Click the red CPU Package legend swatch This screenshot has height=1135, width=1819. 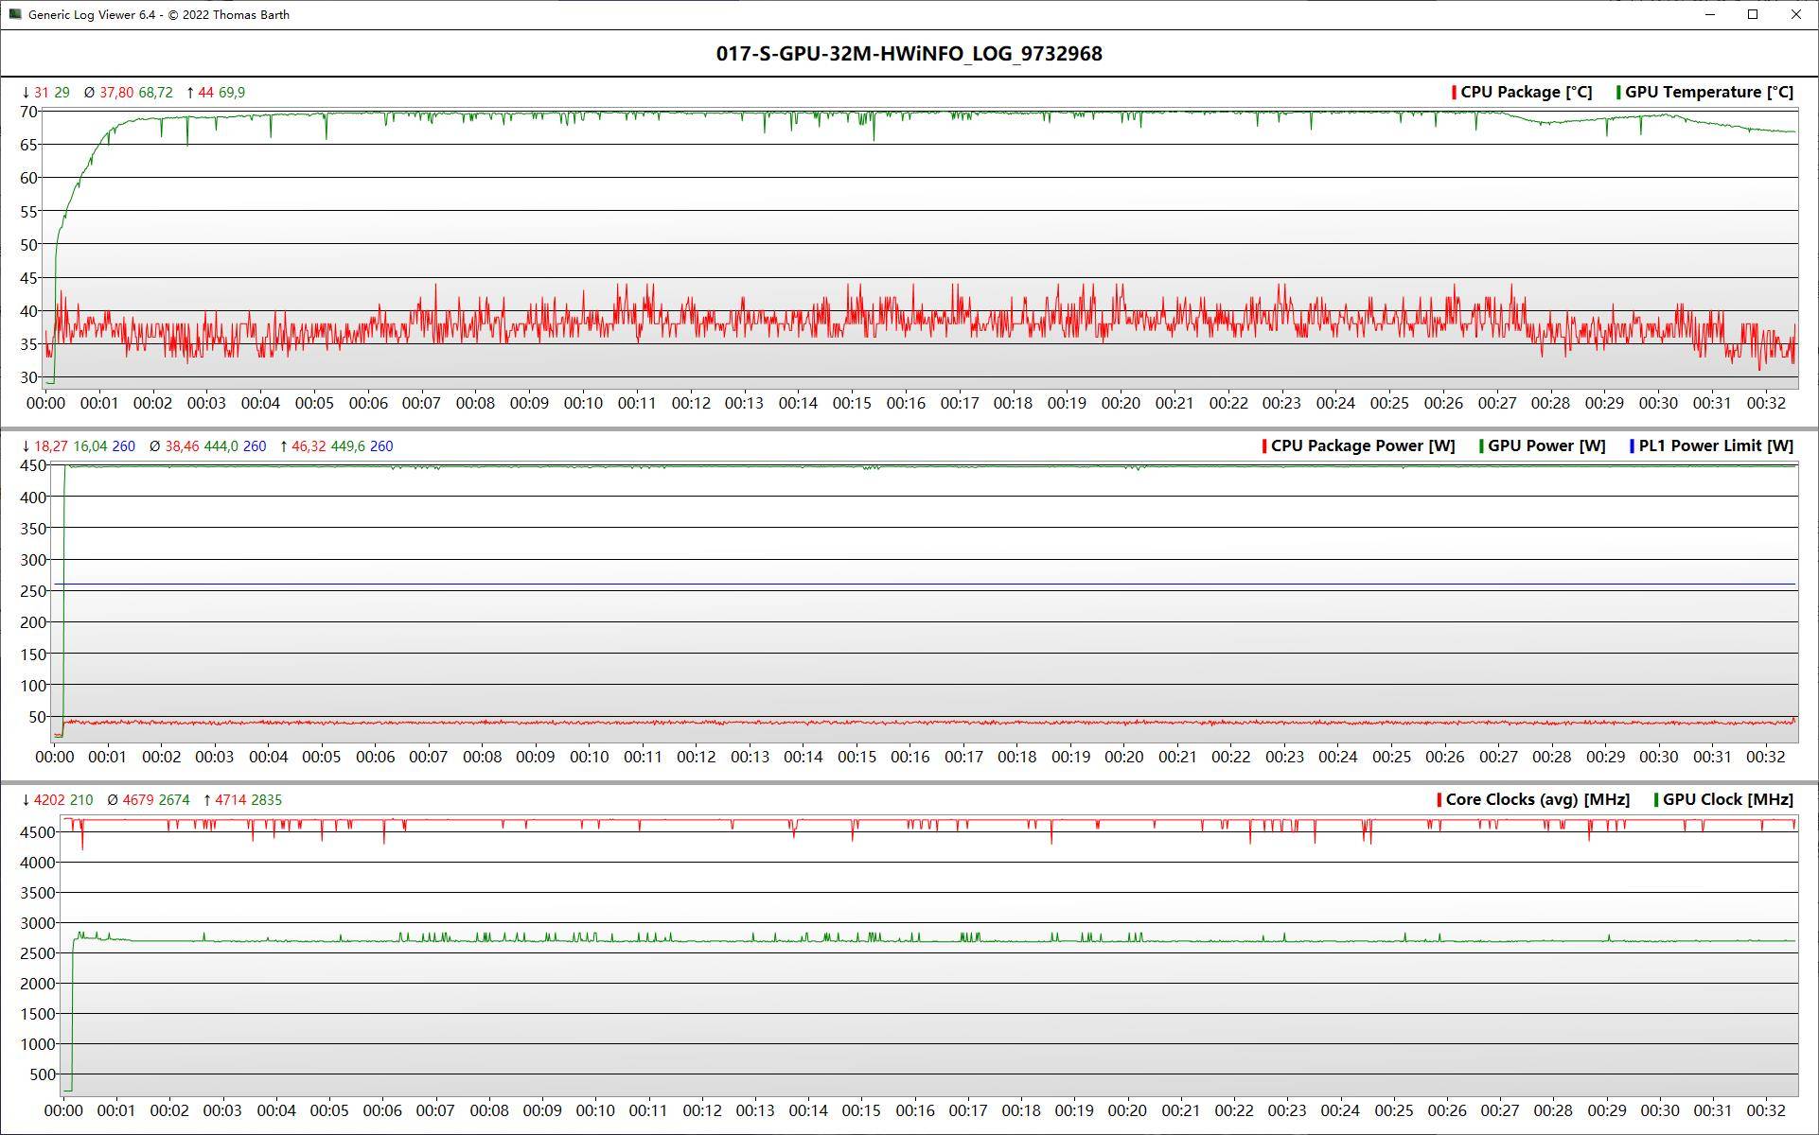1454,93
